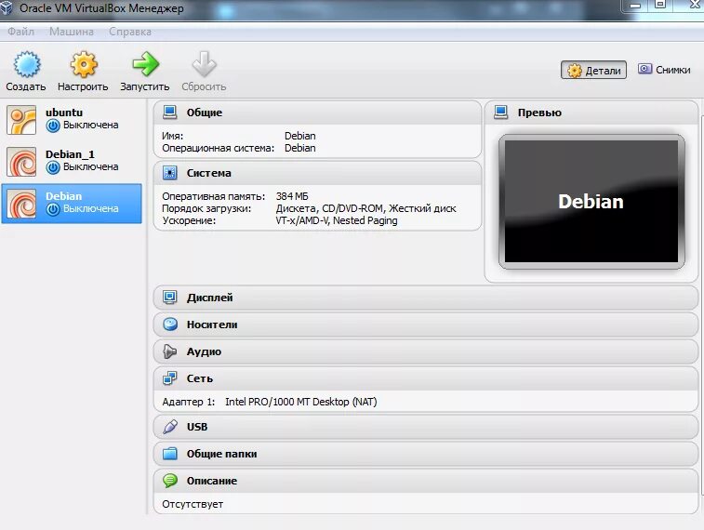Open the Файл menu
This screenshot has height=530, width=704.
click(21, 32)
